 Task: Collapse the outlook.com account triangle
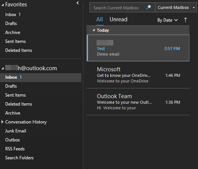click(3, 69)
